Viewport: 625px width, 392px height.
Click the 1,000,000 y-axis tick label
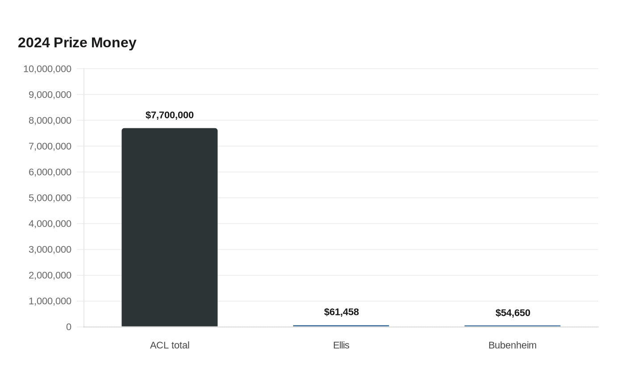pos(50,301)
